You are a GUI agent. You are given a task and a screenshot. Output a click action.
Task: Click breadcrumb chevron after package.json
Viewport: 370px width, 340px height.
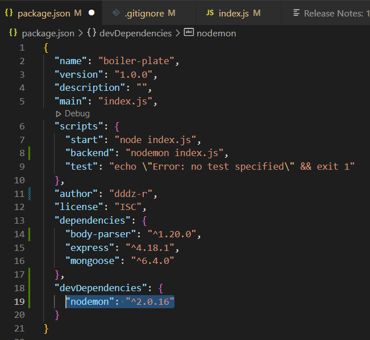81,33
